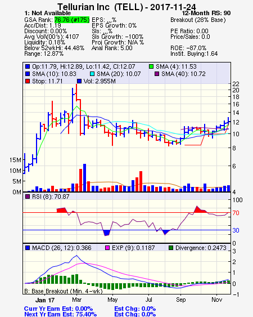Click the magenta EXP (9) legend swatch
The image size is (253, 317).
107,248
